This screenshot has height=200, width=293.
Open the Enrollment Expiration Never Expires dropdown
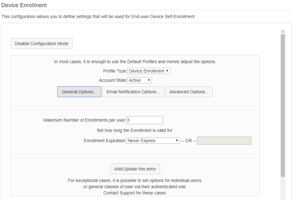click(153, 141)
